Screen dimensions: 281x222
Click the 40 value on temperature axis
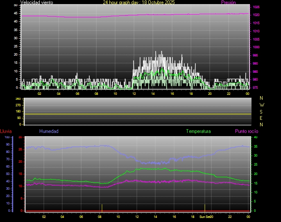coord(256,137)
